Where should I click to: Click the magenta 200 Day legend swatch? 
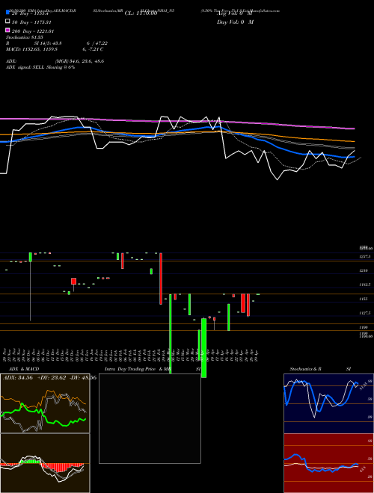click(x=8, y=30)
